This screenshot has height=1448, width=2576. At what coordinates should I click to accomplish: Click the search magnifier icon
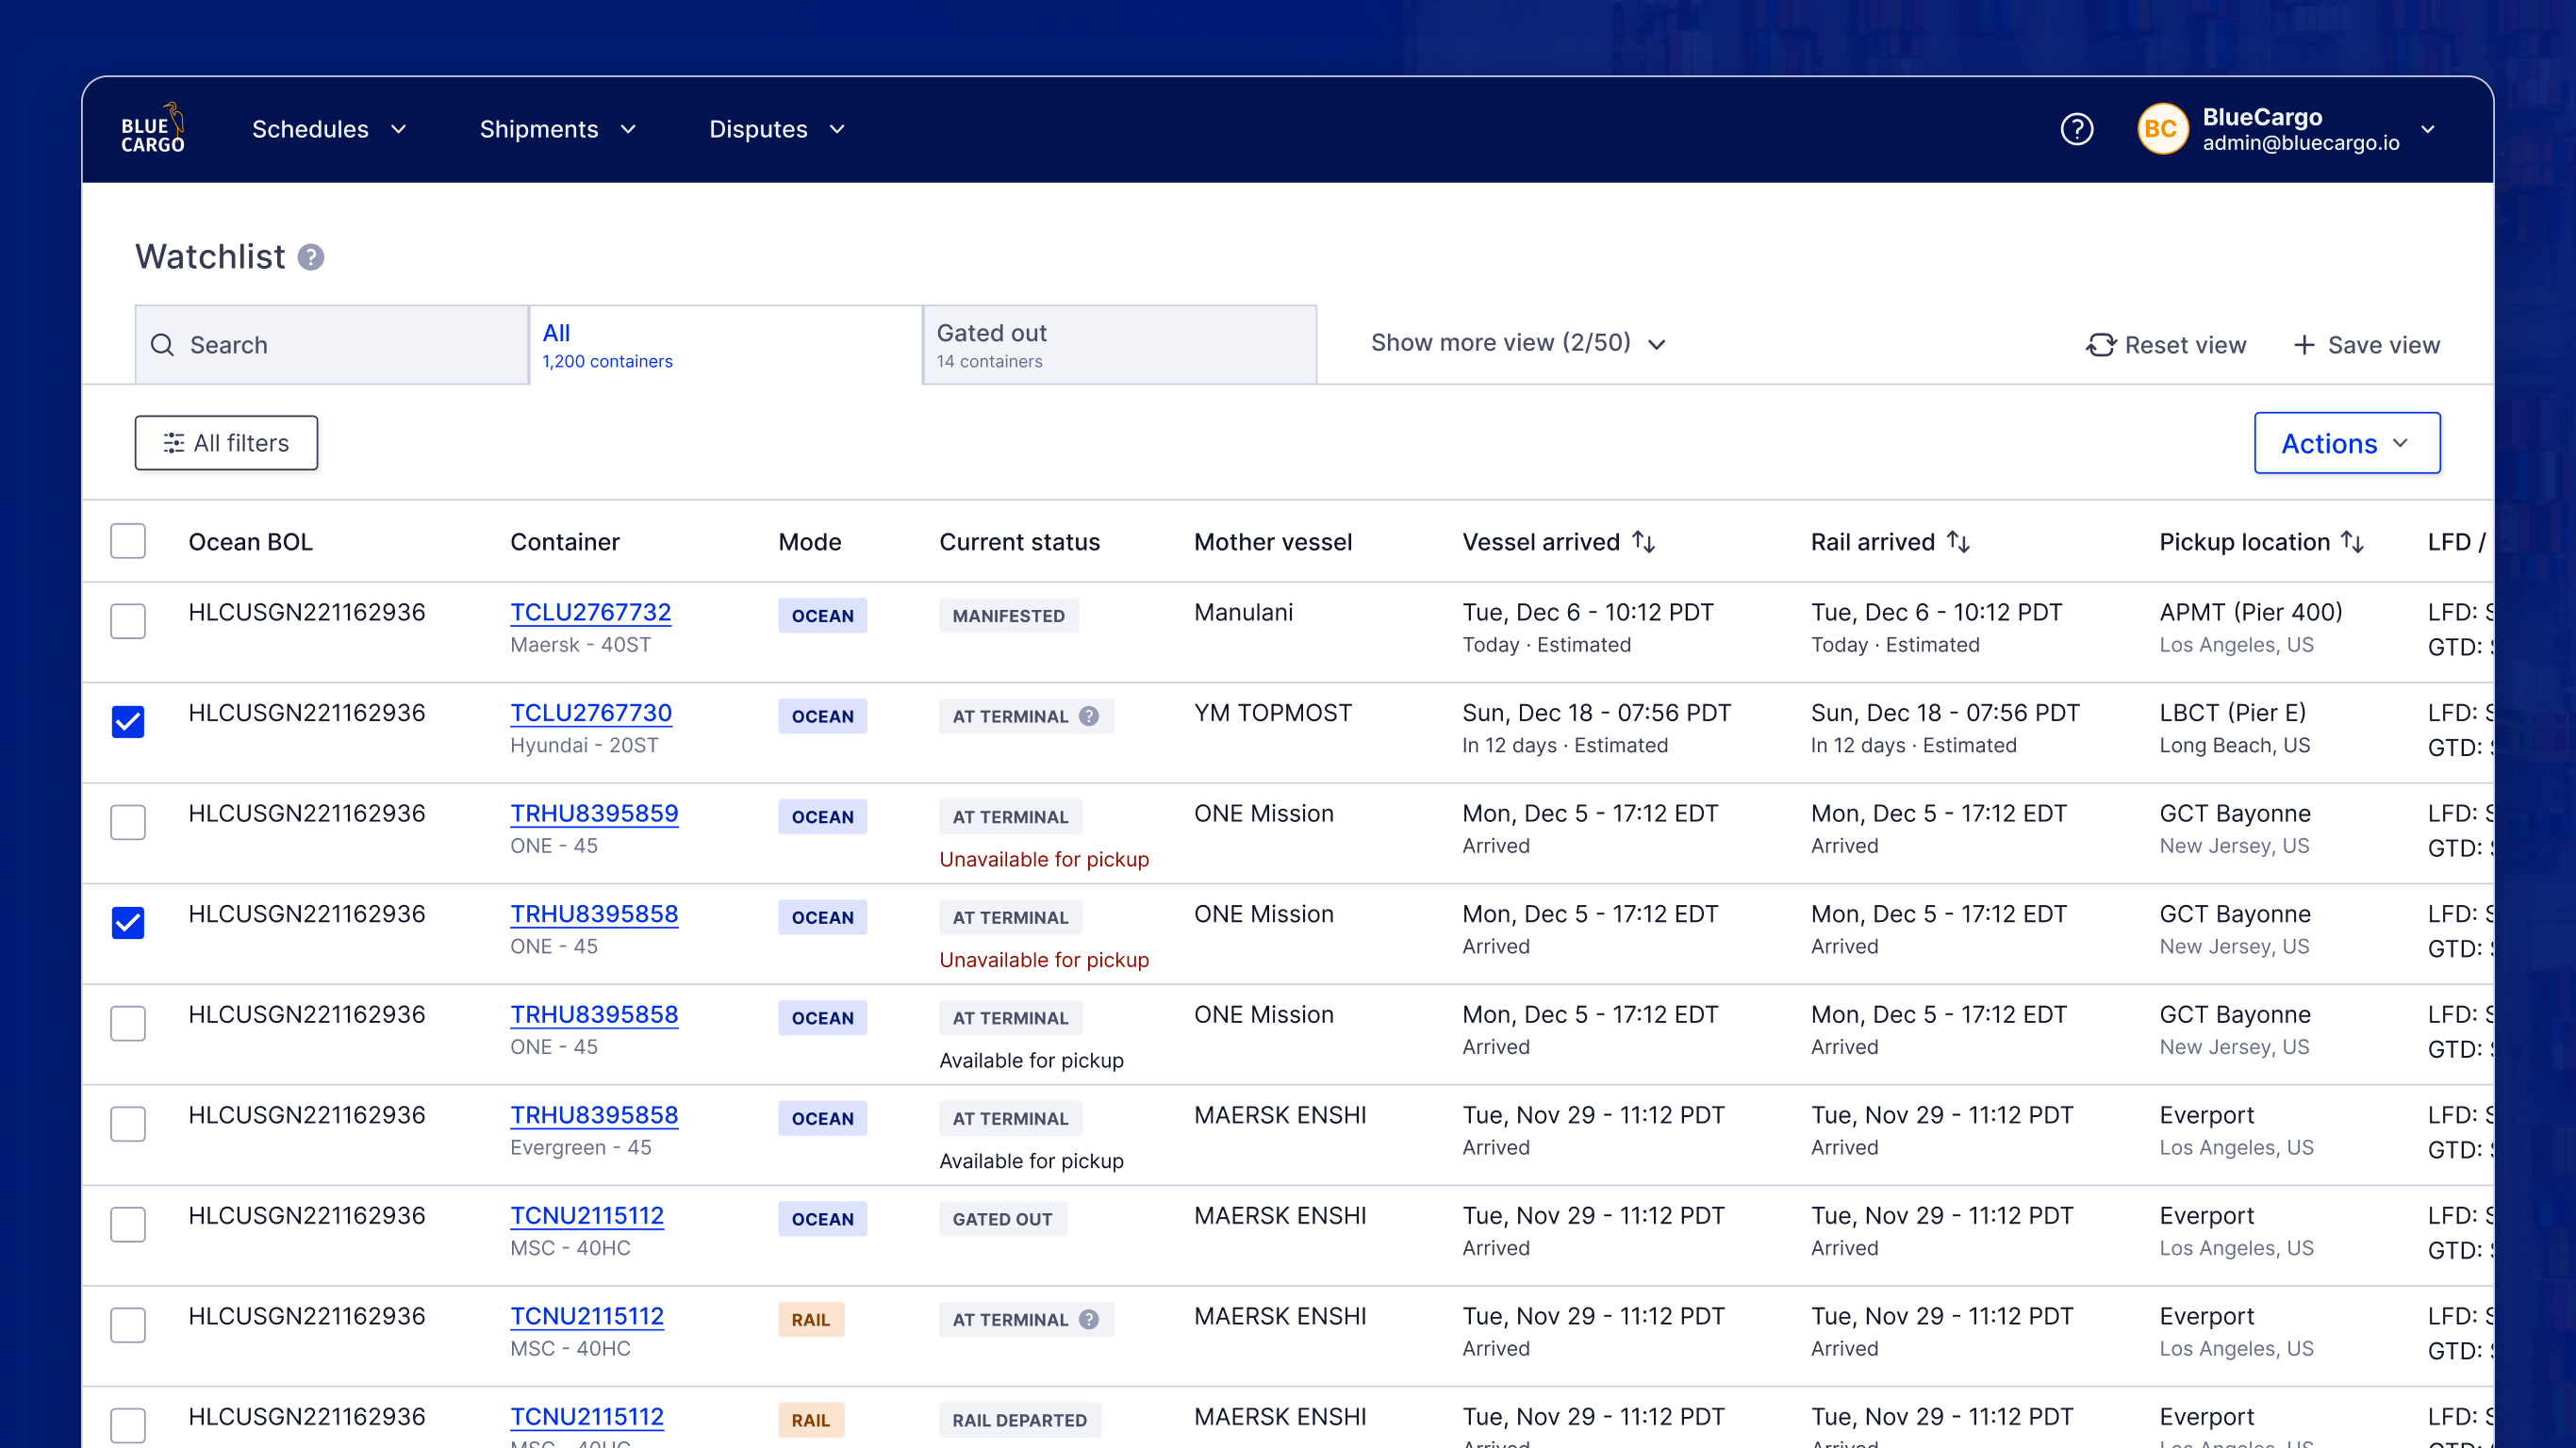tap(162, 345)
